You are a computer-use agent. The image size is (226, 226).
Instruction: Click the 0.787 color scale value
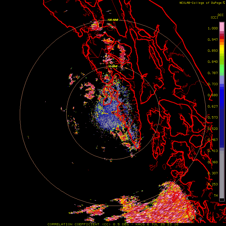coord(213,73)
